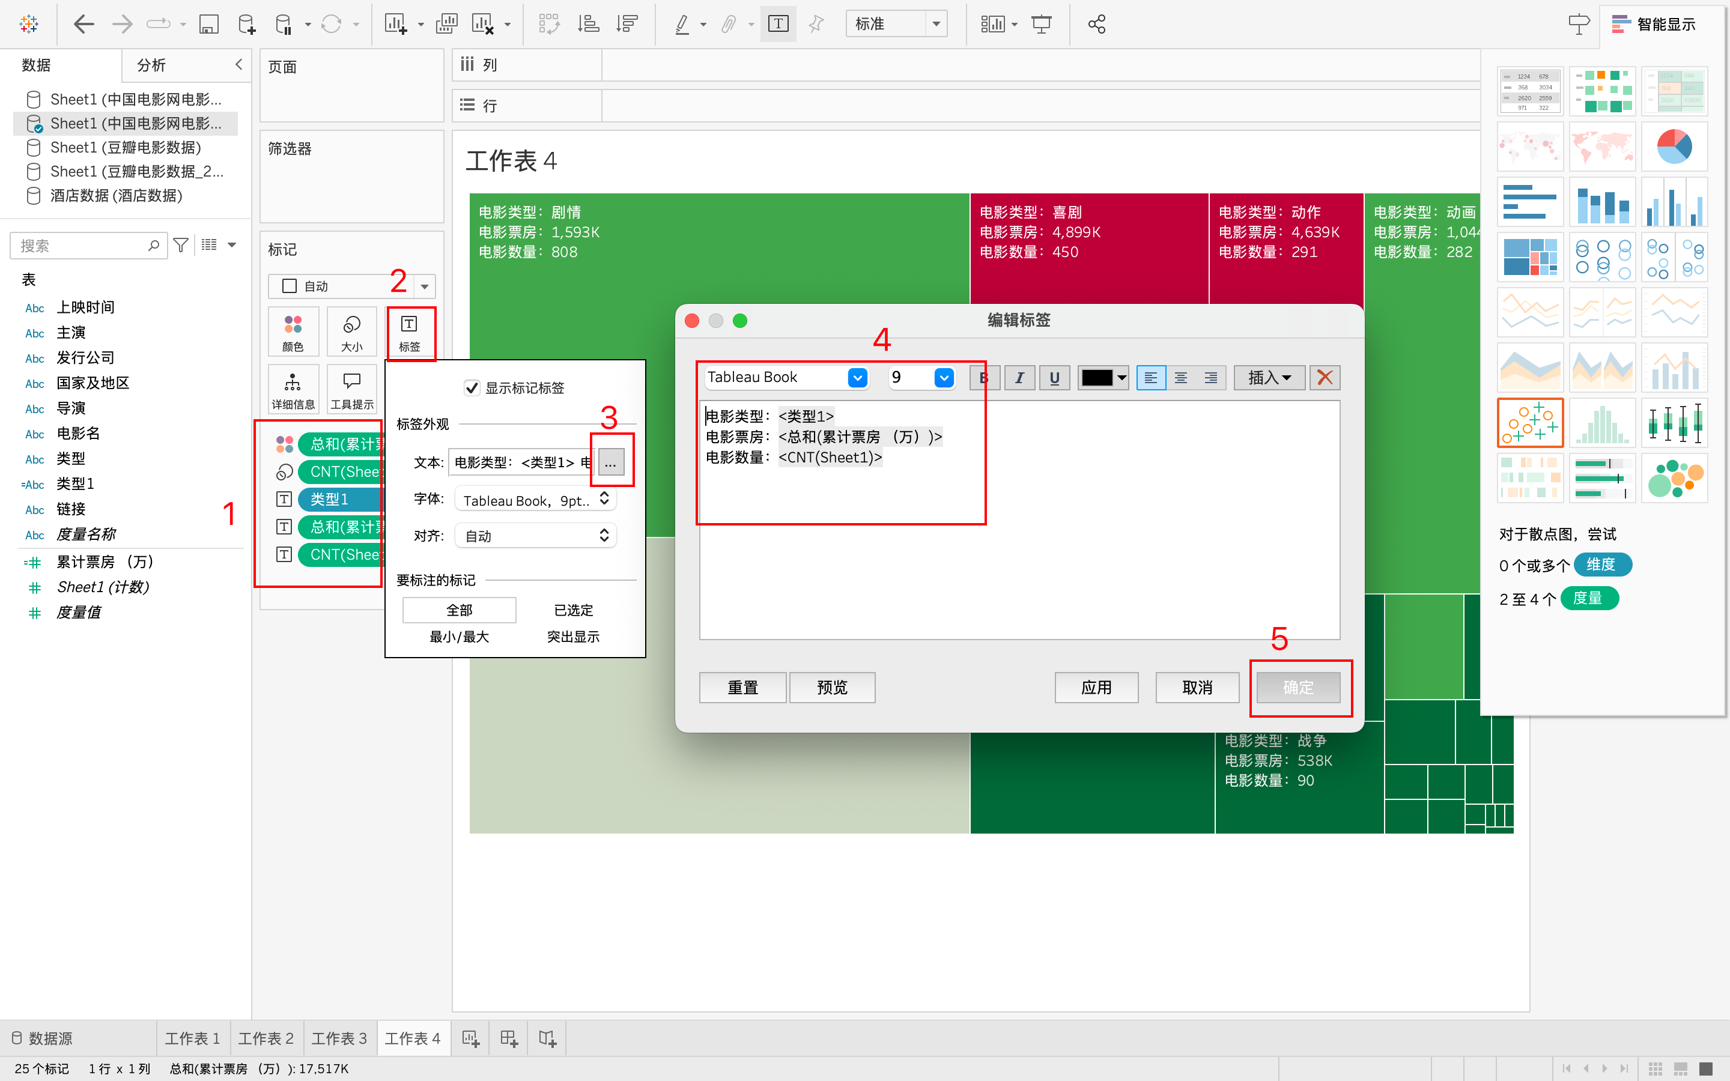Screen dimensions: 1730x1081
Task: Open the Size marks card
Action: point(351,332)
